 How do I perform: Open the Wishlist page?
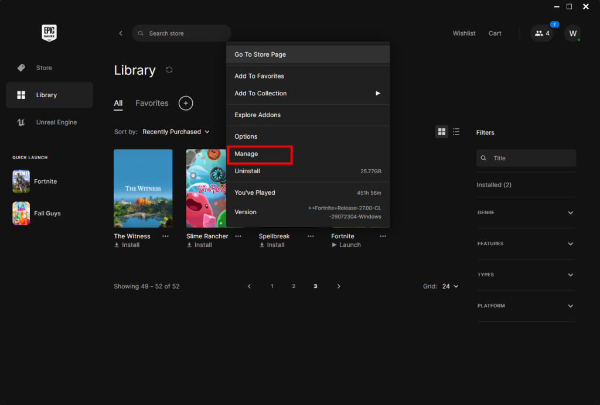pyautogui.click(x=464, y=33)
